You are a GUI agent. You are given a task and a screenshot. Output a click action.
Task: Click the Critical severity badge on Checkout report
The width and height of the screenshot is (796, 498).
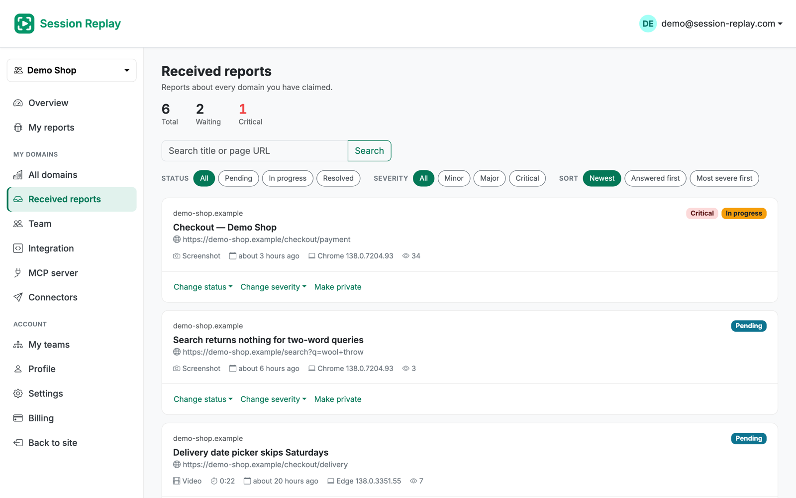tap(702, 213)
